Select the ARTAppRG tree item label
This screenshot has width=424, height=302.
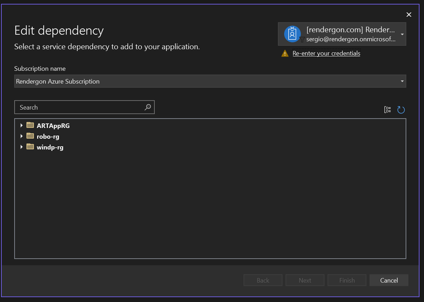click(x=53, y=126)
